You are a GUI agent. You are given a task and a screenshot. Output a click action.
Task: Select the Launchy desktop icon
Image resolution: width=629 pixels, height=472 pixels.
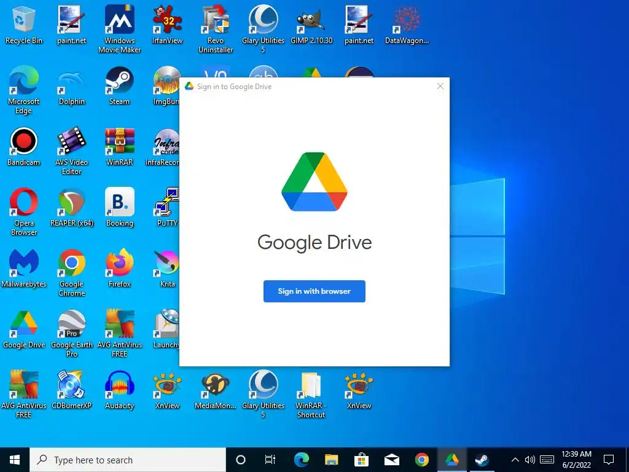pyautogui.click(x=166, y=329)
